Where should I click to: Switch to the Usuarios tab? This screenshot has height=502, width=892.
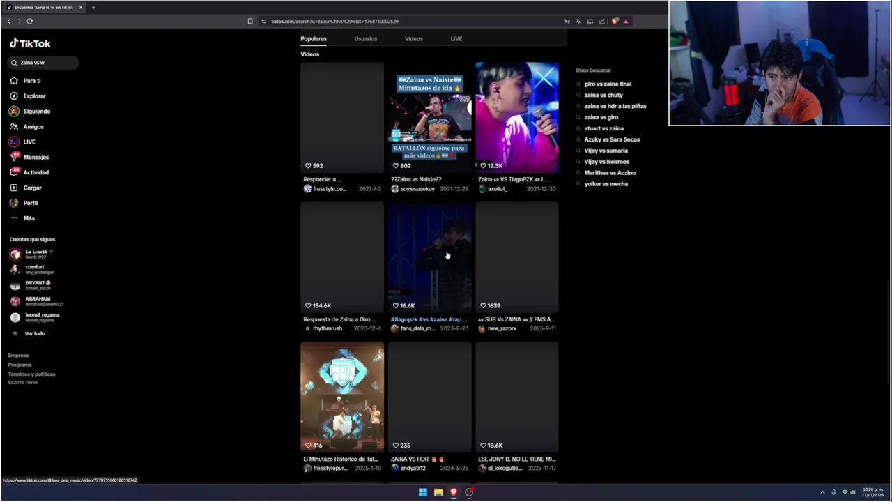point(366,39)
